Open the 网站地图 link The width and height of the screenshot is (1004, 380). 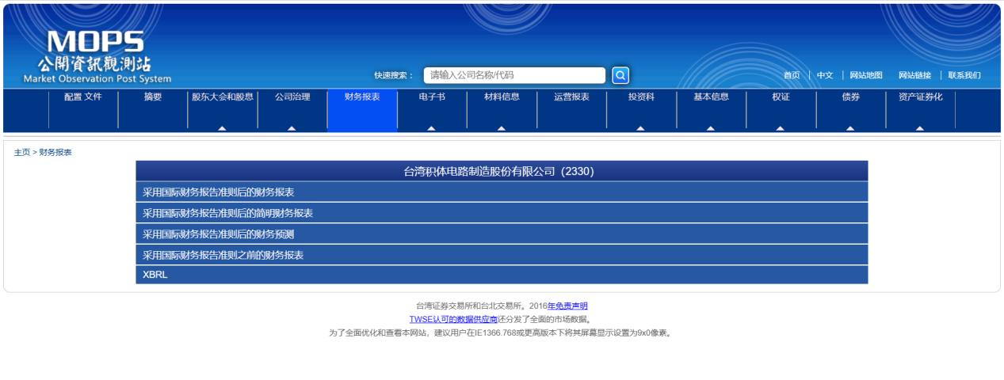(x=866, y=75)
